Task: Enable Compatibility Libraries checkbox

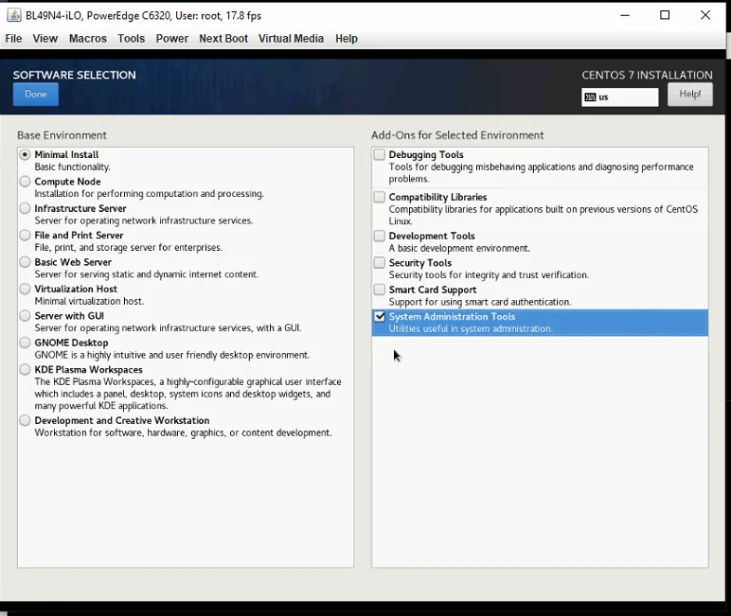Action: click(380, 197)
